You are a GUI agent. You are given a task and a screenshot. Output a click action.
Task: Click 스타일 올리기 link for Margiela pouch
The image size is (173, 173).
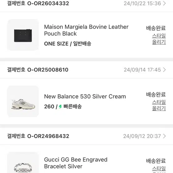pyautogui.click(x=159, y=39)
